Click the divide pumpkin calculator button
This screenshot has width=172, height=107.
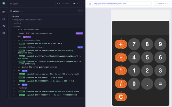pyautogui.click(x=121, y=84)
